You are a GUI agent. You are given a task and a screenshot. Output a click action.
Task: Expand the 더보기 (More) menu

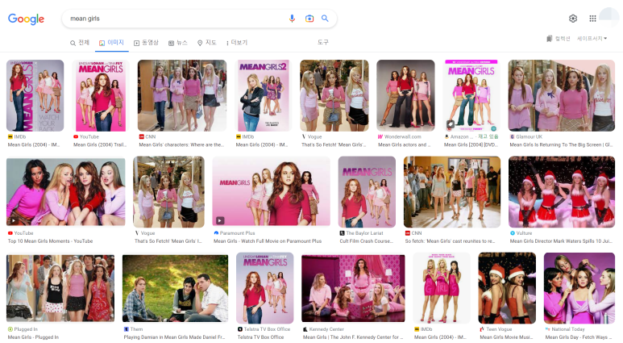click(237, 43)
